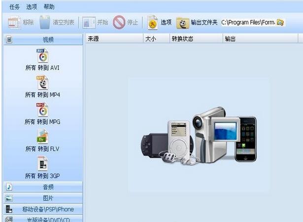This screenshot has width=303, height=222.
Task: Open 选项 settings icon in toolbar
Action: click(x=153, y=23)
